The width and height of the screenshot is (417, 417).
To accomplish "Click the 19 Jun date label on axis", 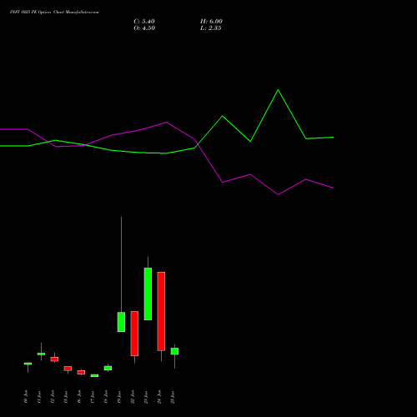I will point(119,397).
